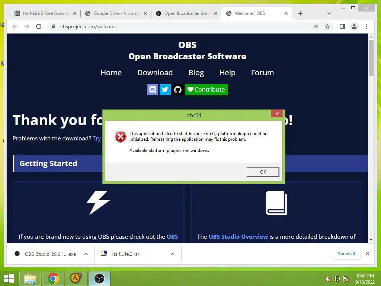Expand options for Half.Life.2.rar download
Screen dimensions: 381x286
coord(173,254)
